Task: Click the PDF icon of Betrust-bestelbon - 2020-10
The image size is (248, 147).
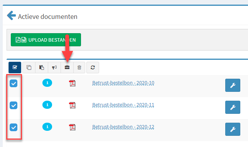Action: tap(72, 83)
